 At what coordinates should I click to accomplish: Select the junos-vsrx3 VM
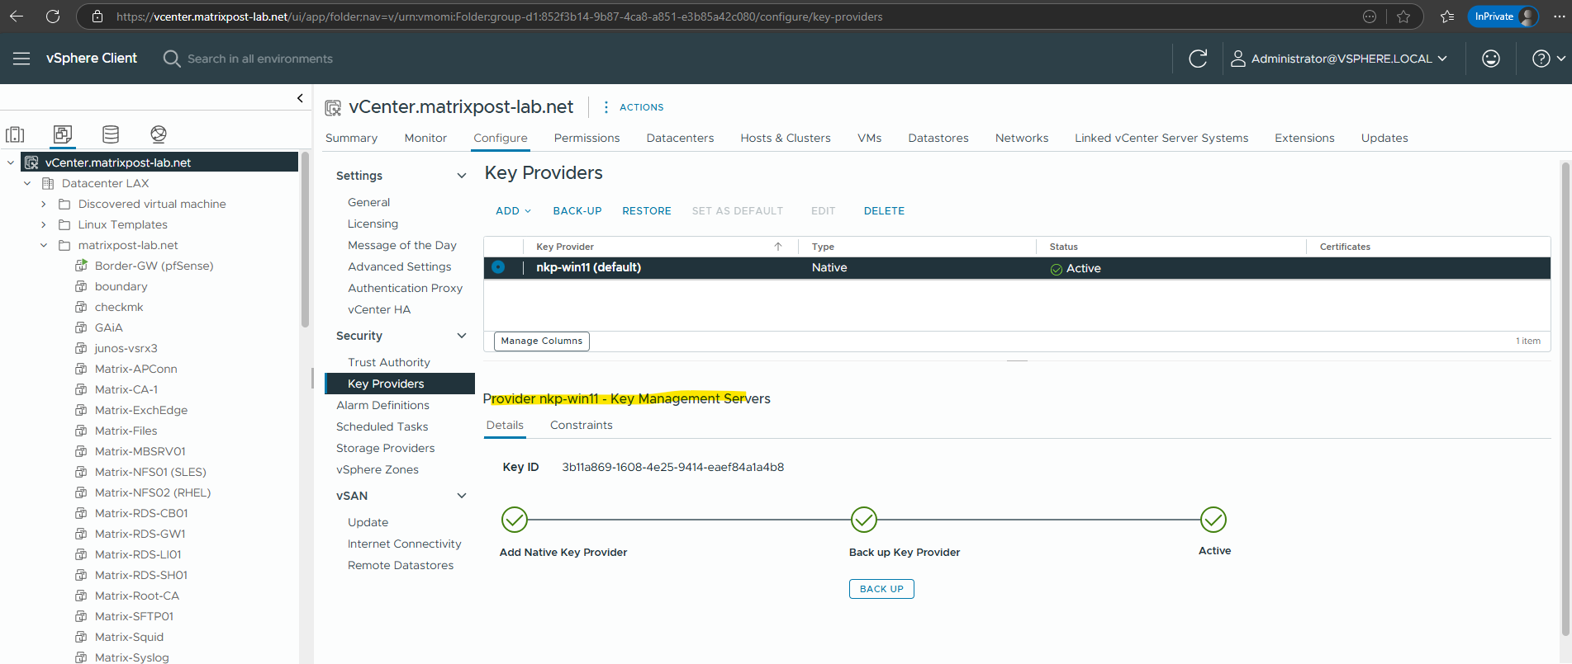[126, 348]
